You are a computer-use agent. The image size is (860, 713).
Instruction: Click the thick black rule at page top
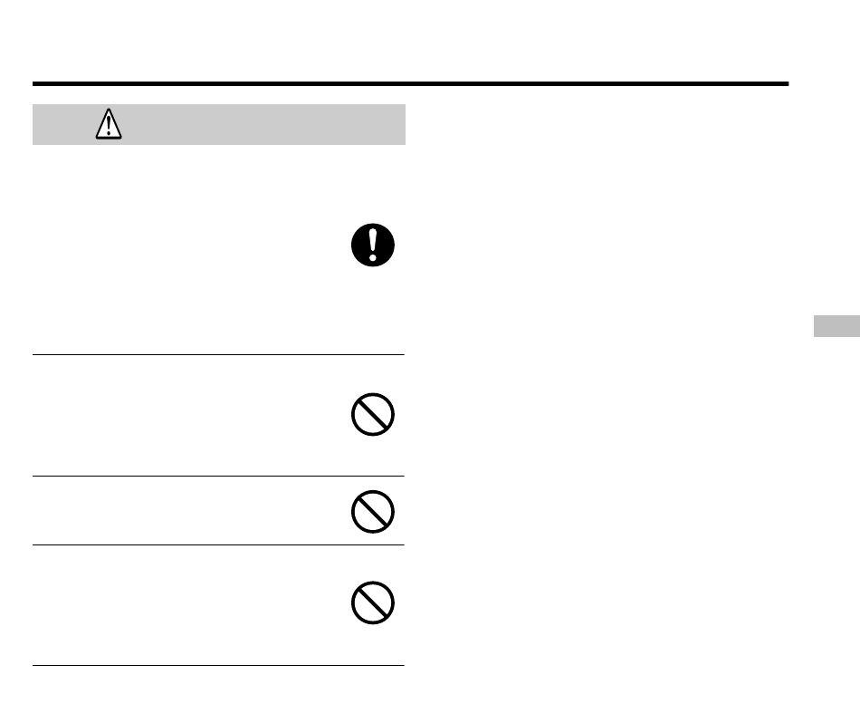[410, 84]
